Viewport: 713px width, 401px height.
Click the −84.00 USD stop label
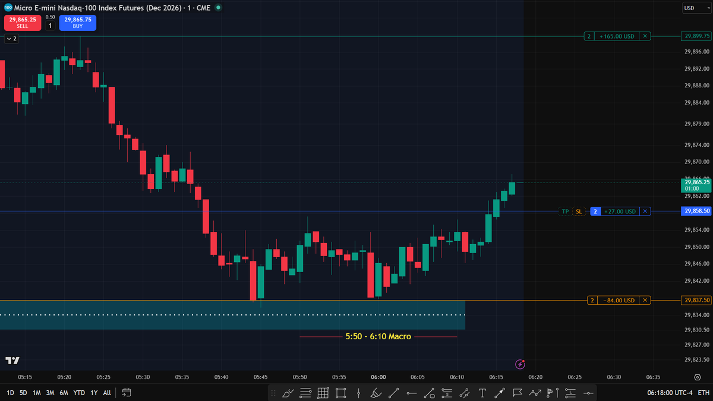[618, 301]
